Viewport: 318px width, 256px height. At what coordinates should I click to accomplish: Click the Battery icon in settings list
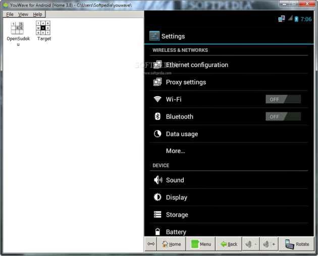157,231
